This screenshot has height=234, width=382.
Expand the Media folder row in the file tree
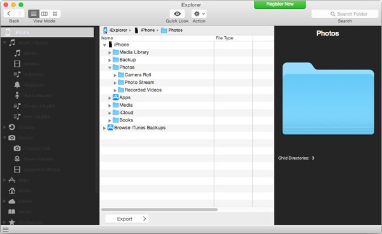tap(110, 106)
